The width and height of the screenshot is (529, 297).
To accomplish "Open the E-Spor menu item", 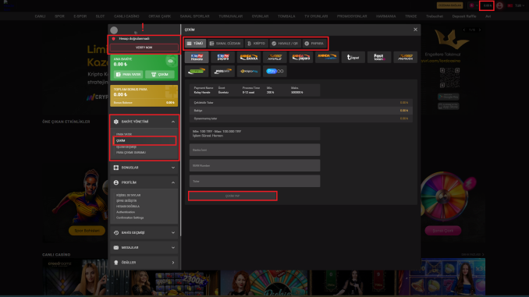I will coord(80,16).
